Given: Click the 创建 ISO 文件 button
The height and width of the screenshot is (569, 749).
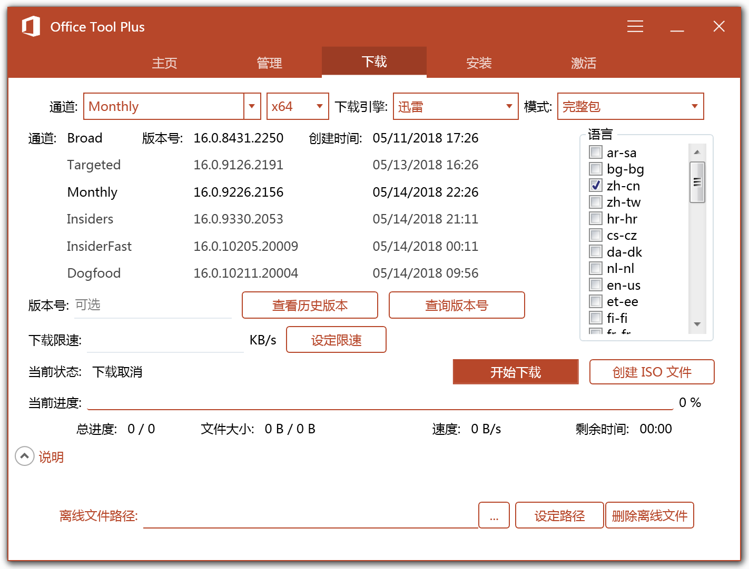Looking at the screenshot, I should (x=652, y=372).
